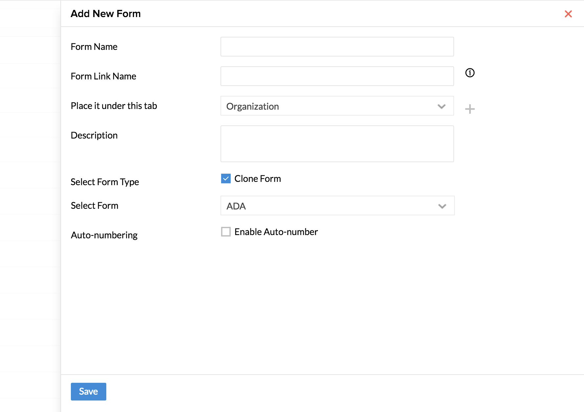The height and width of the screenshot is (412, 584).
Task: Open the tab selector showing Organization
Action: pos(328,106)
